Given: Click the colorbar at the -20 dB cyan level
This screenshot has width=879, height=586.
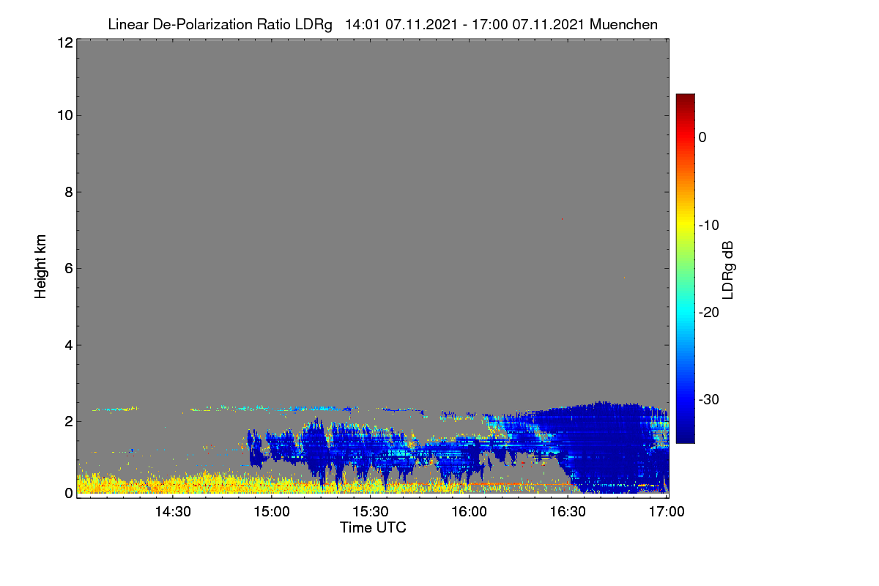Looking at the screenshot, I should coord(685,312).
